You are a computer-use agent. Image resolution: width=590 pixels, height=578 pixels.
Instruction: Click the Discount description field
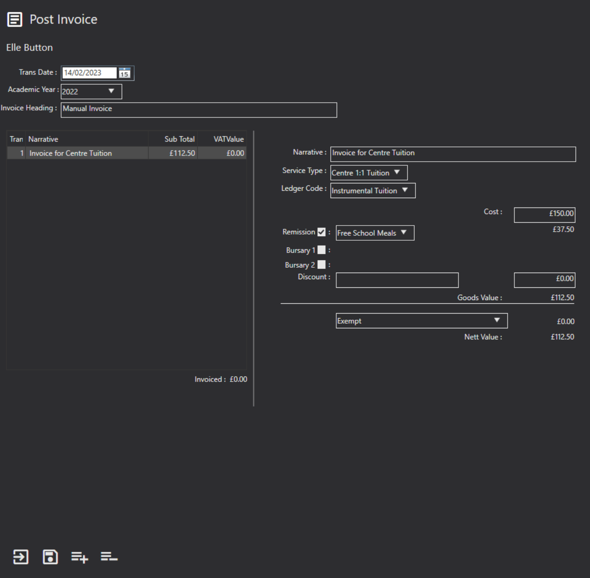tap(397, 280)
